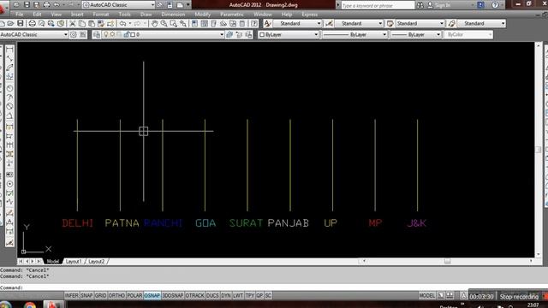Toggle INFER constraints in status bar
Image resolution: width=548 pixels, height=308 pixels.
click(72, 295)
